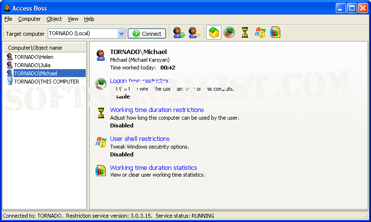Expand the Target computer dropdown arrow
Viewport: 371px width, 222px height.
pos(121,34)
